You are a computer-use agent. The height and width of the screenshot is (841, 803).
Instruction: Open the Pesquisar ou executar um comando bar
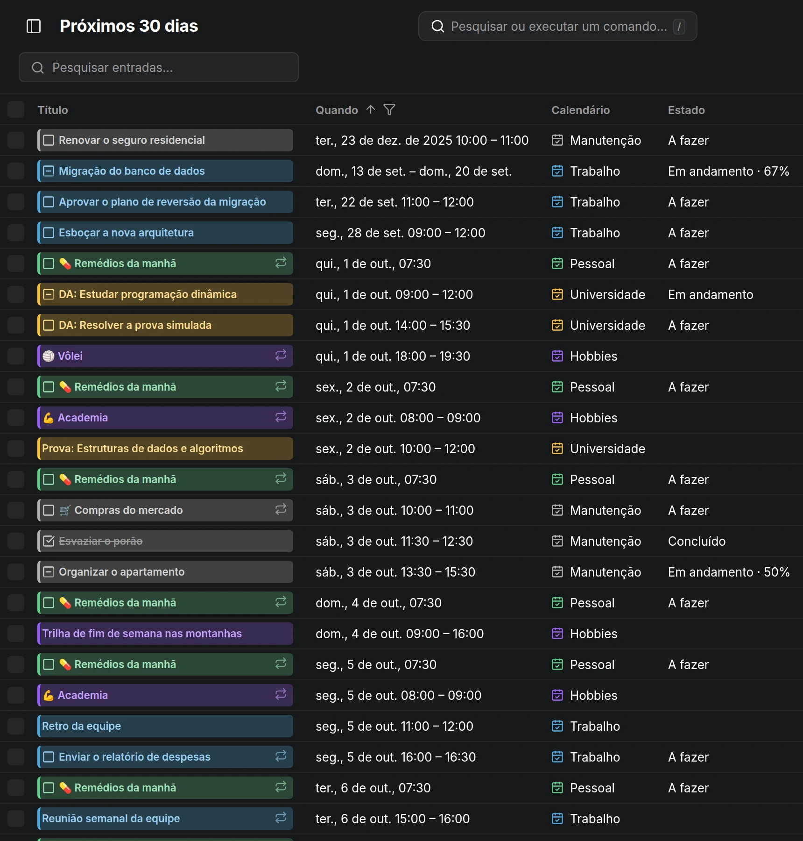(x=557, y=26)
